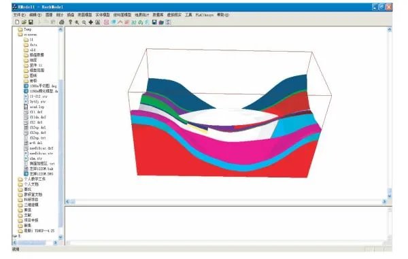Open the 数据库 menu
Viewport: 408px width, 259px height.
(158, 15)
